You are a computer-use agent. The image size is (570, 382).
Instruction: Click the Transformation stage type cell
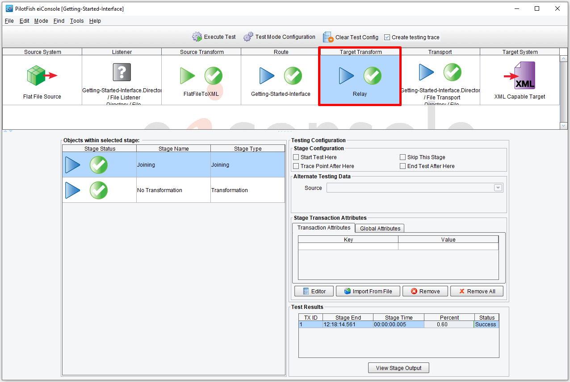pos(247,190)
